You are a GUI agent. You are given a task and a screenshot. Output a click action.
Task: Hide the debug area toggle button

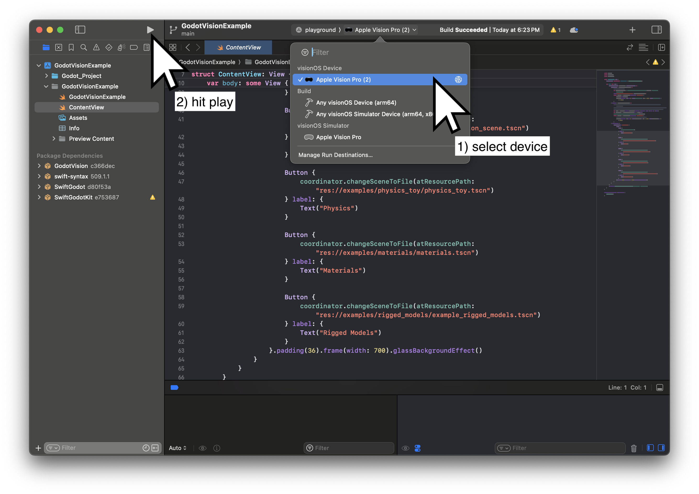tap(659, 388)
